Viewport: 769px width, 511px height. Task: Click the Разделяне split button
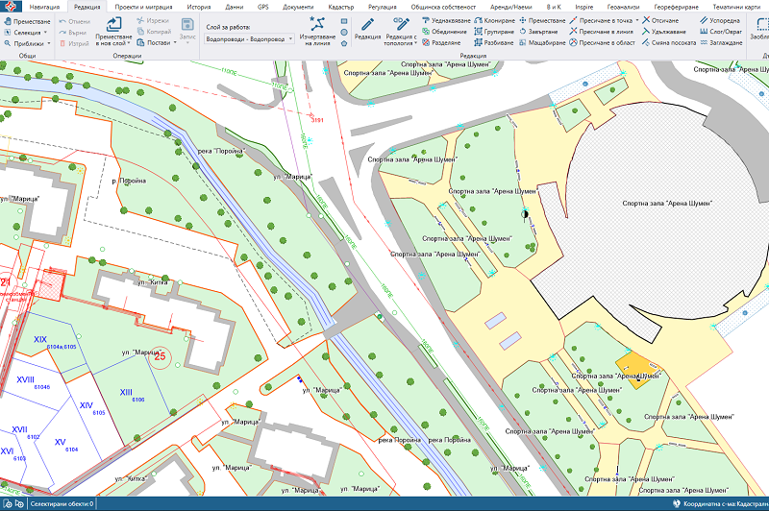tap(444, 43)
